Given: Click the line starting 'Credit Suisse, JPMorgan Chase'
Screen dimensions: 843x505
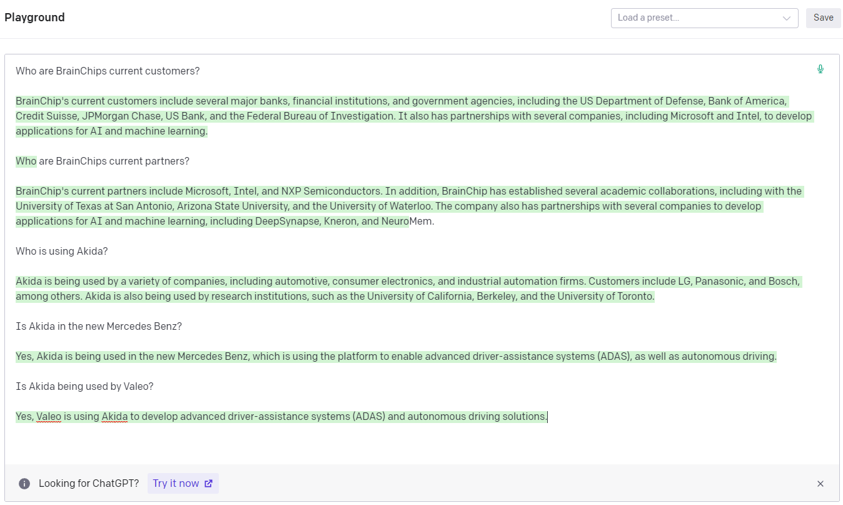Looking at the screenshot, I should point(414,116).
